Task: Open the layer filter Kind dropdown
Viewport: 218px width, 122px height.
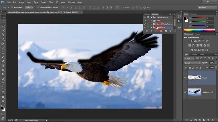Action: [189, 58]
